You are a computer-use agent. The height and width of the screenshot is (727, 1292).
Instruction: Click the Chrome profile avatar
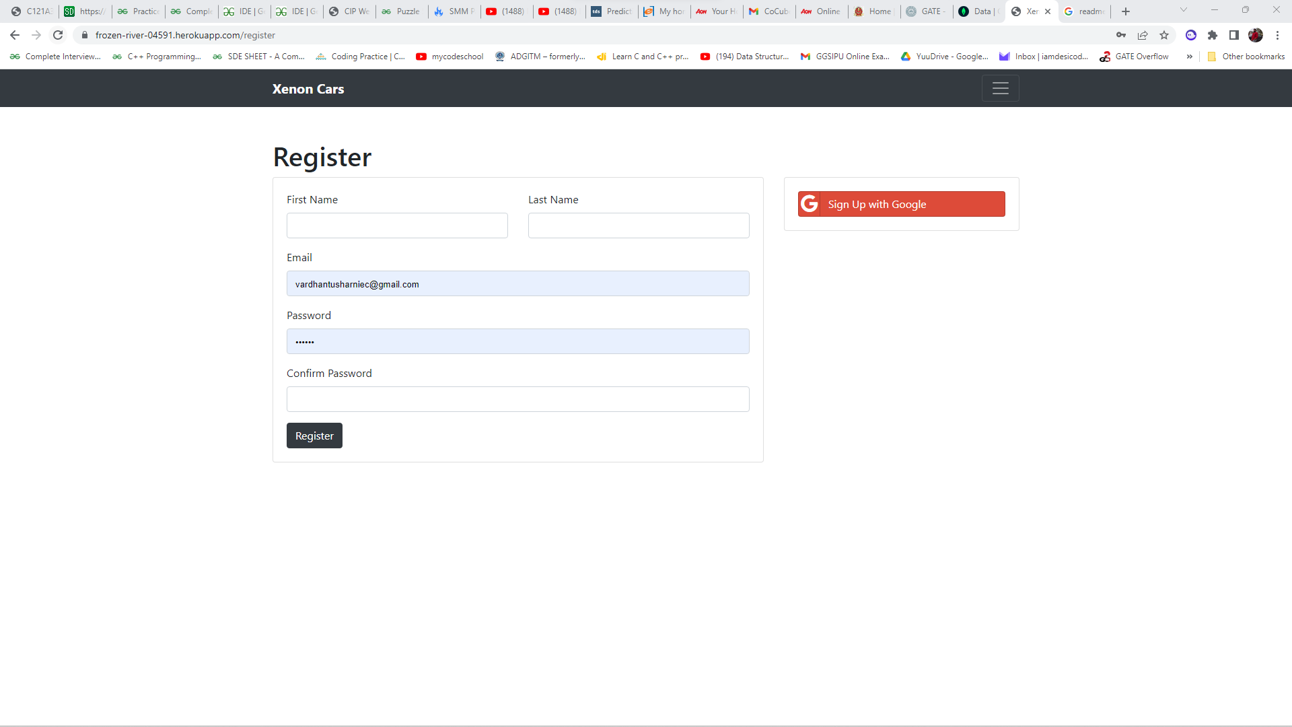pyautogui.click(x=1256, y=35)
